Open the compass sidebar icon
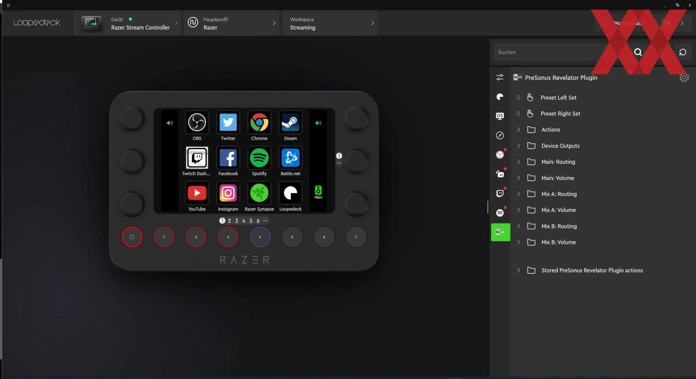This screenshot has height=379, width=696. (500, 135)
